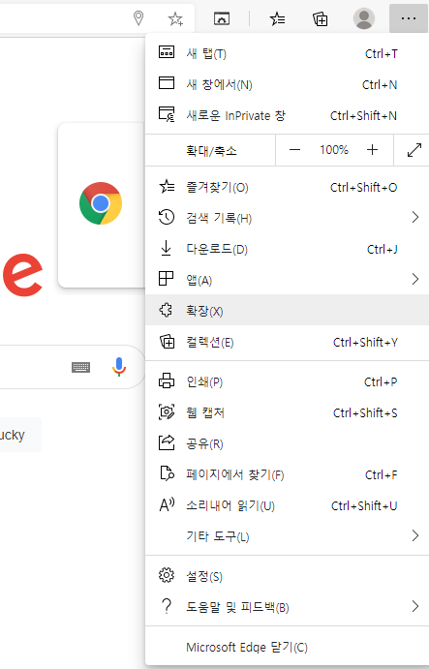Click the partially visible Lucky button
429x669 pixels.
tap(19, 435)
